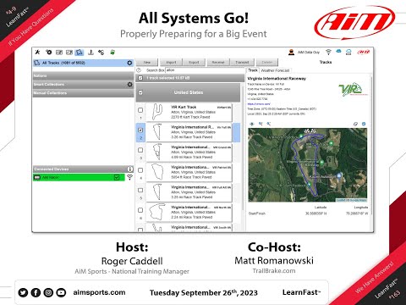The width and height of the screenshot is (406, 305).
Task: Expand the Nations section
Action: click(83, 75)
